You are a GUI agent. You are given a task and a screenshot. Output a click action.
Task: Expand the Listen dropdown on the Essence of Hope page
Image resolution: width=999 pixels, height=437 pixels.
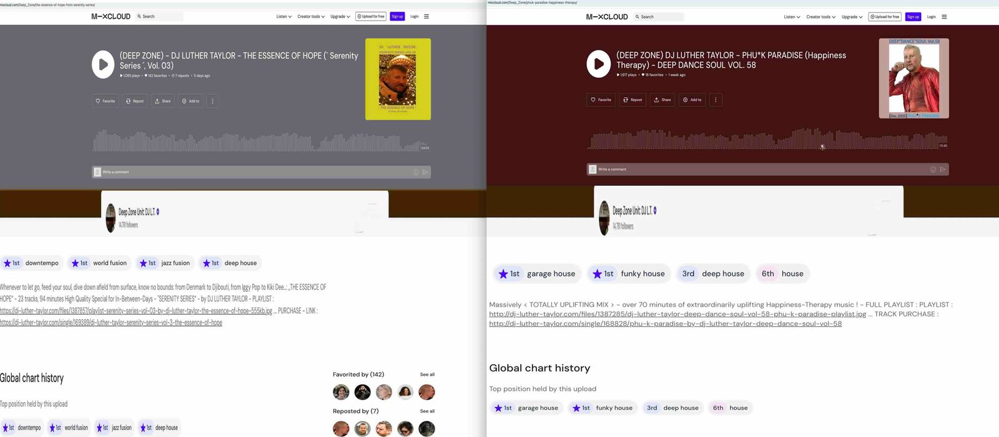pyautogui.click(x=283, y=17)
